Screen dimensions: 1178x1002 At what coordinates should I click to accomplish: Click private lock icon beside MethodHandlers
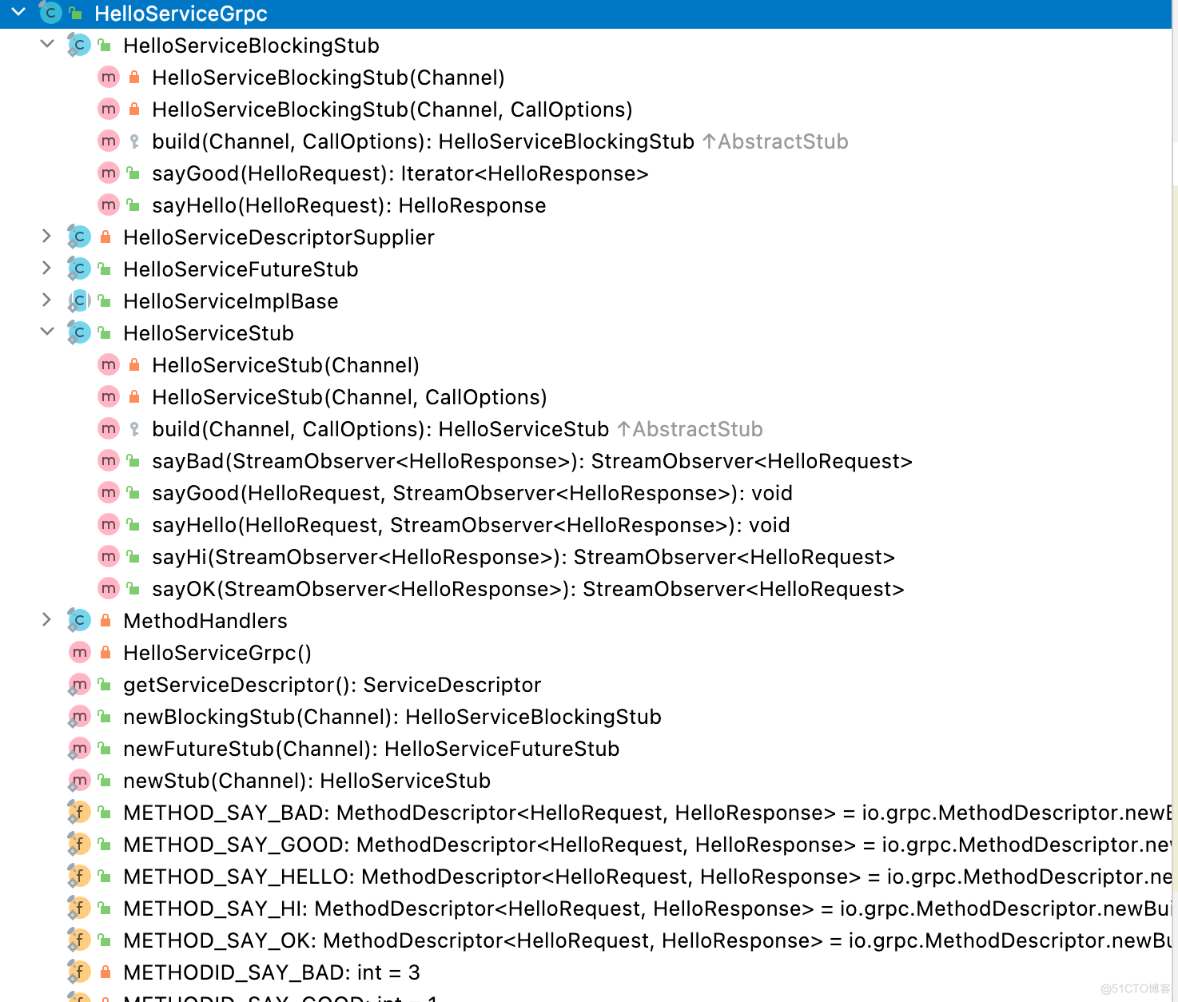(x=105, y=620)
